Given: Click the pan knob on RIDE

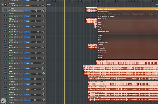Looking at the screenshot, I should 43,58.
